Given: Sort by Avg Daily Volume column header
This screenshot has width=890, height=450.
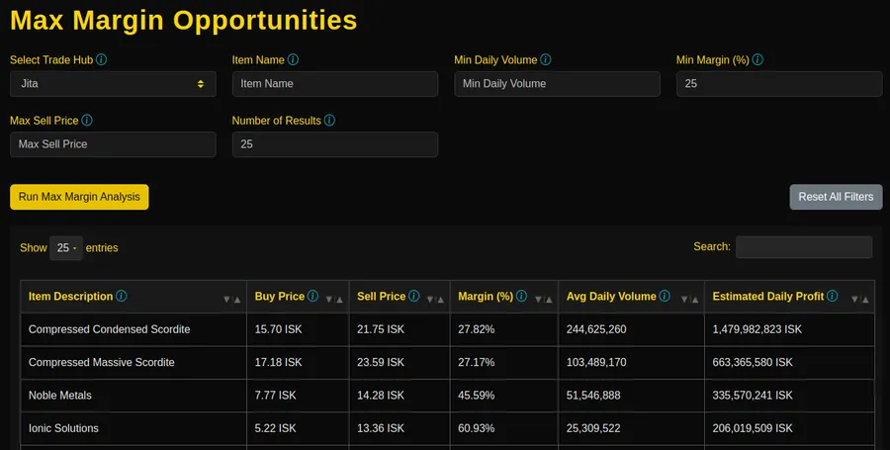Looking at the screenshot, I should [610, 297].
